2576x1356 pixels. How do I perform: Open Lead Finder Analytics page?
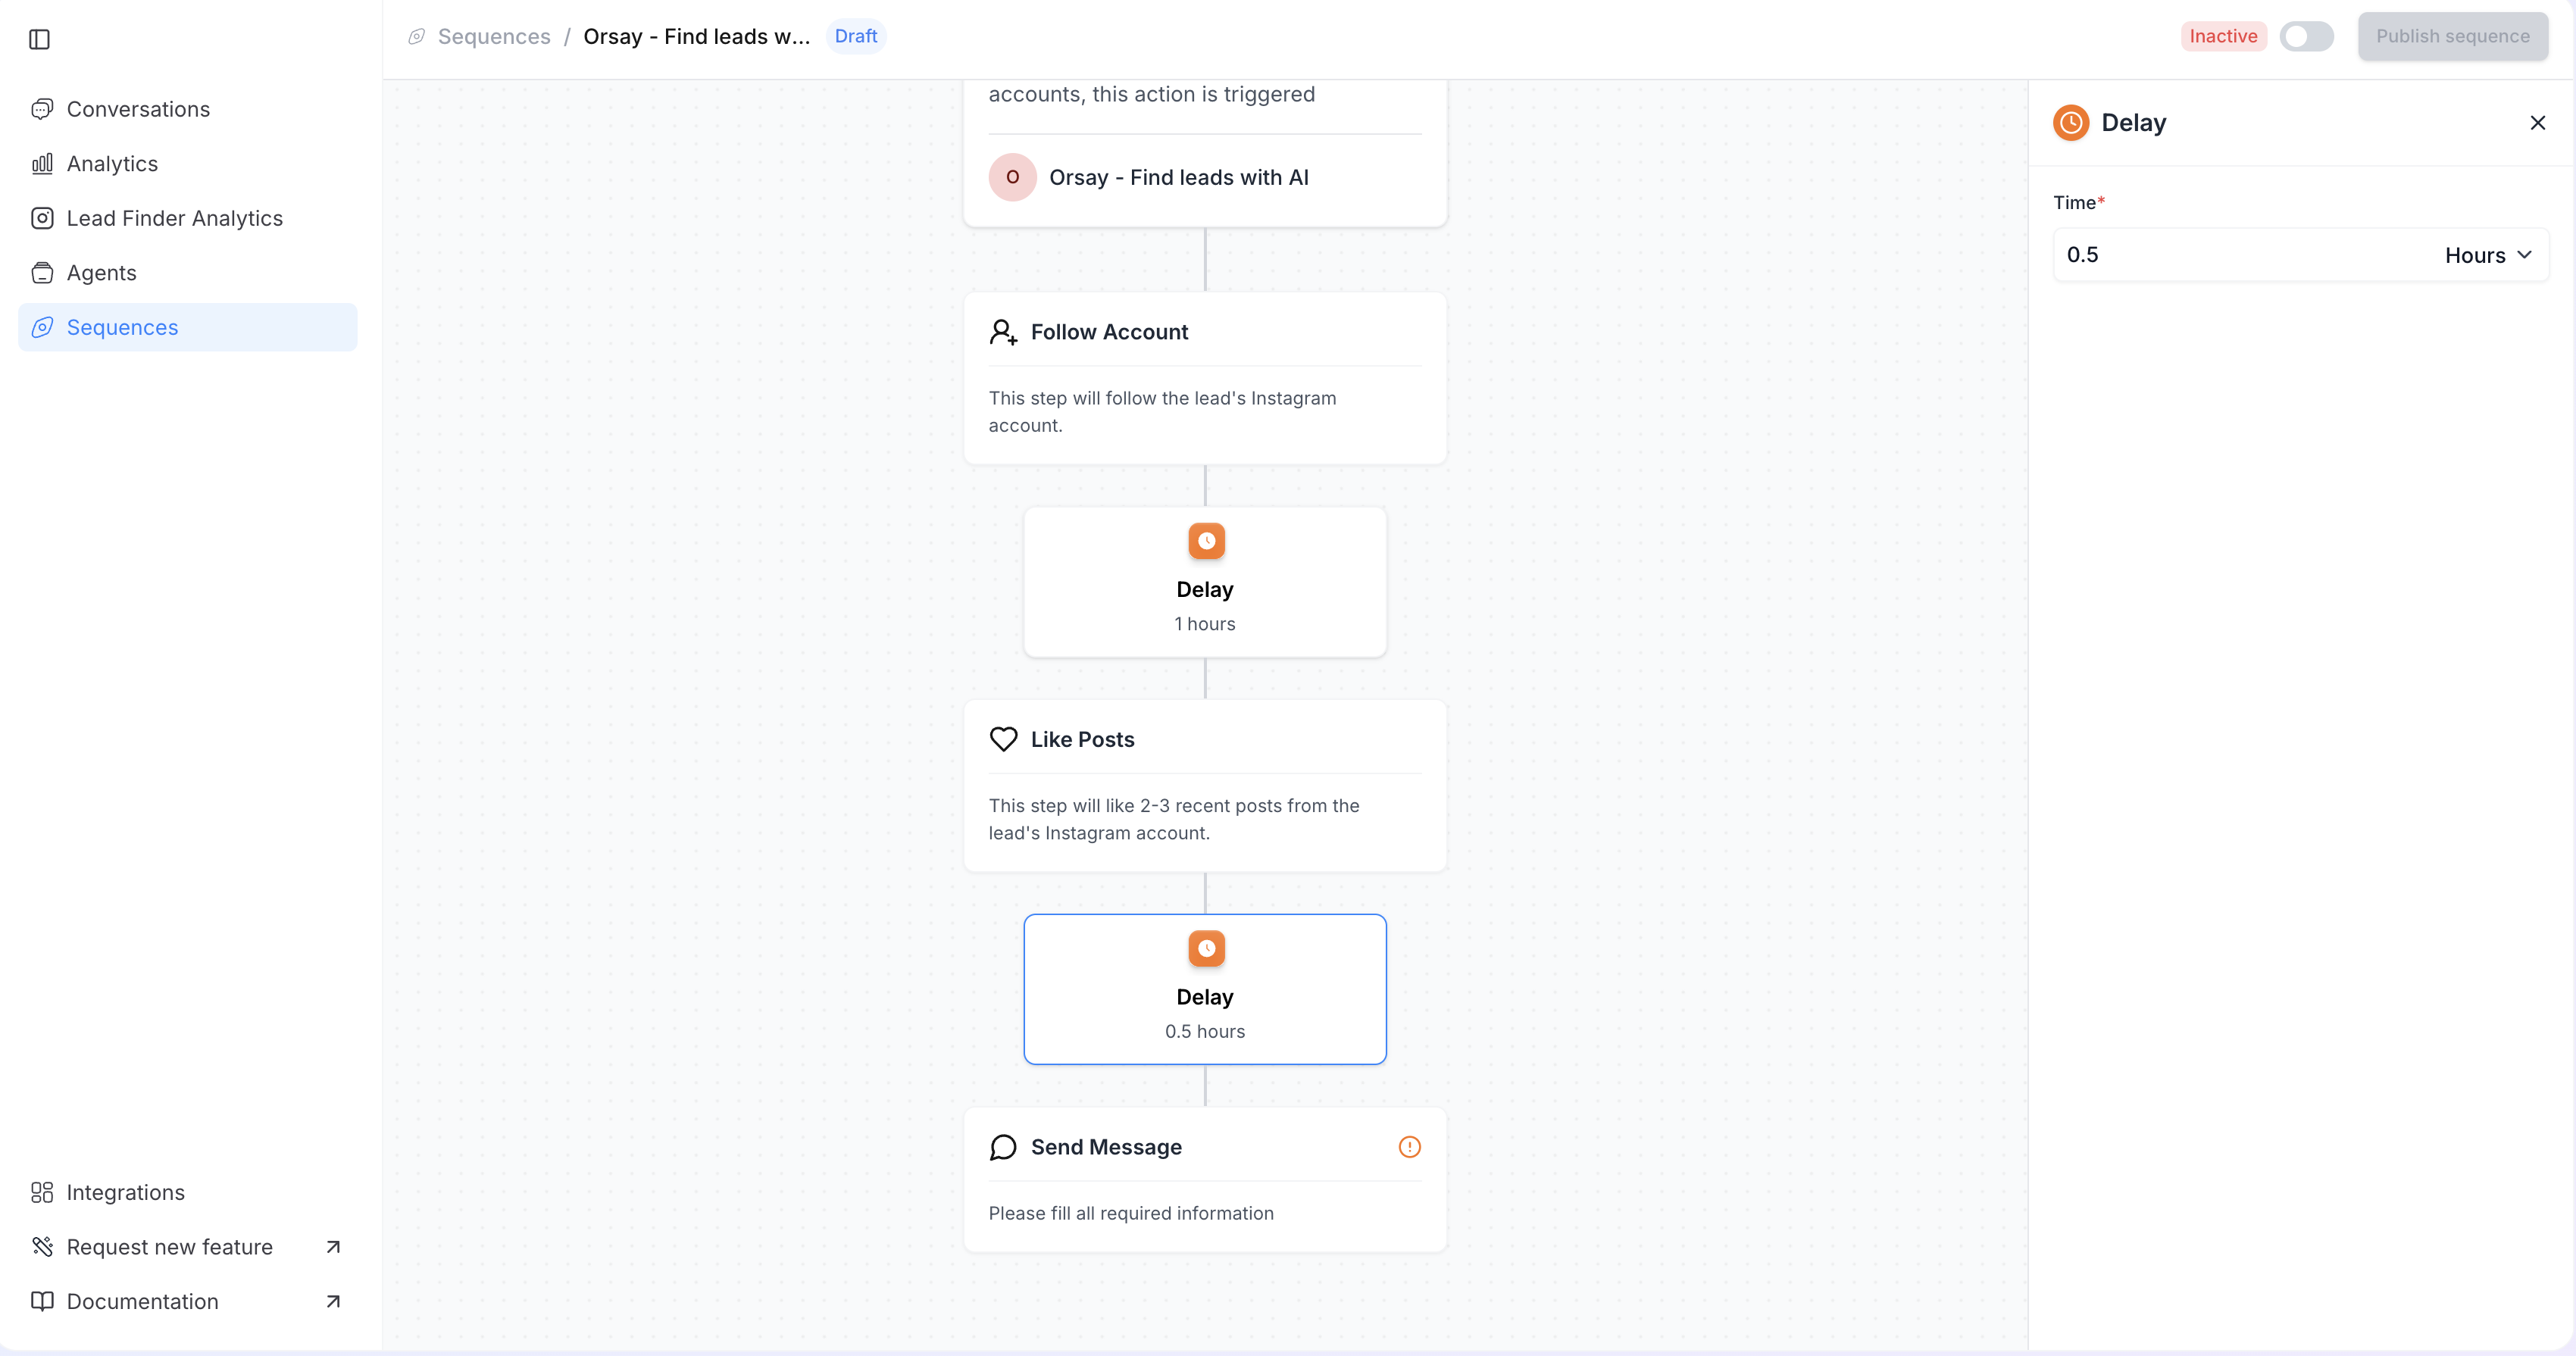(x=174, y=218)
